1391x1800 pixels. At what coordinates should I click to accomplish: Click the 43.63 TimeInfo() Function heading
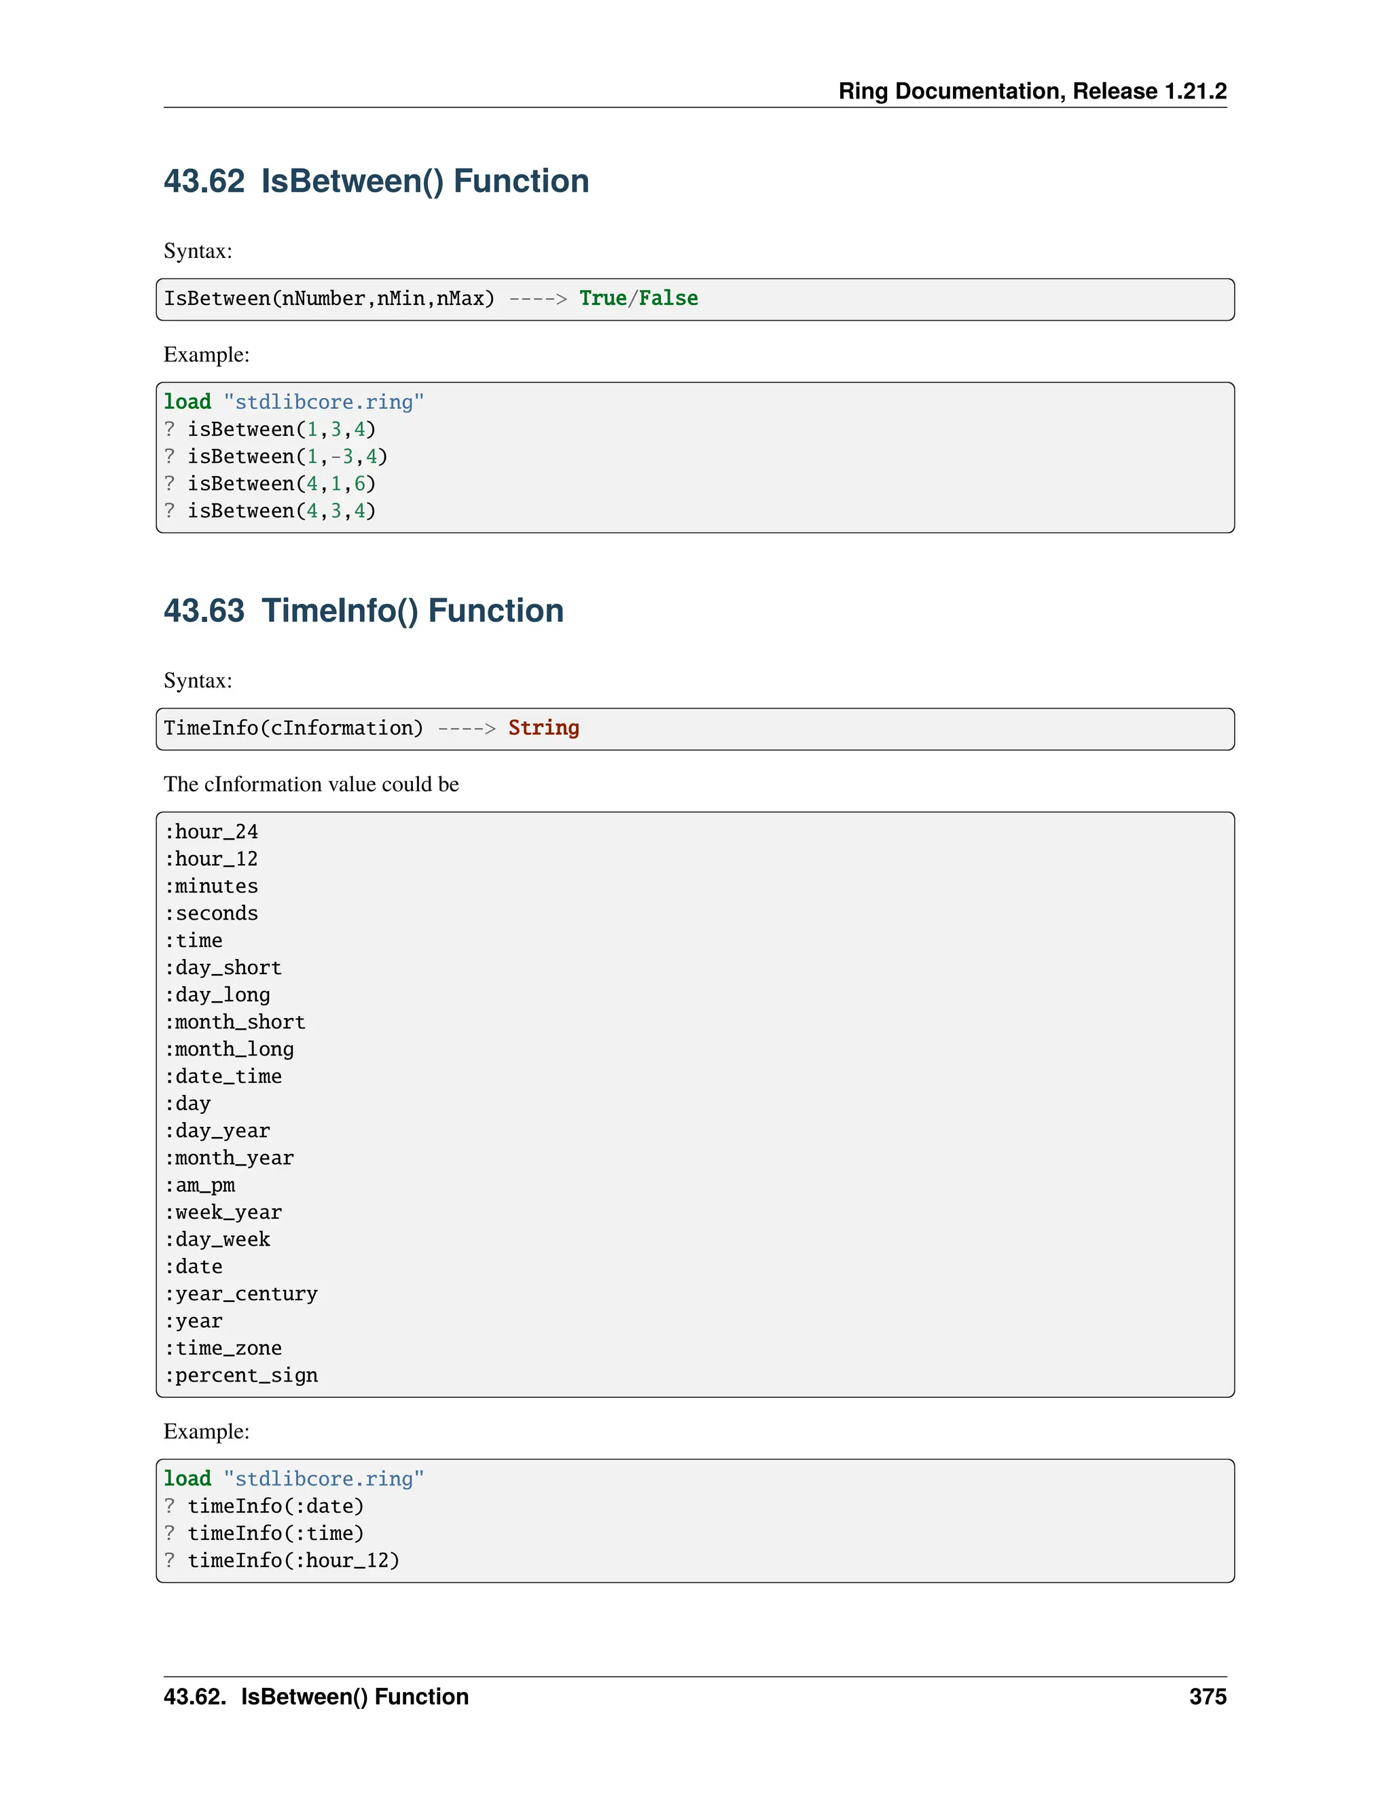363,611
